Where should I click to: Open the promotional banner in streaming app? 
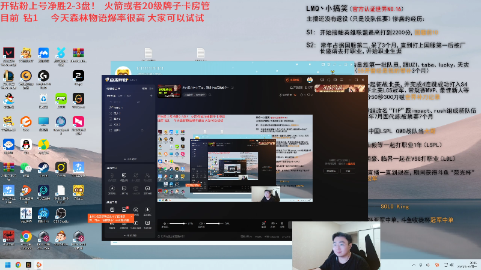(x=340, y=88)
